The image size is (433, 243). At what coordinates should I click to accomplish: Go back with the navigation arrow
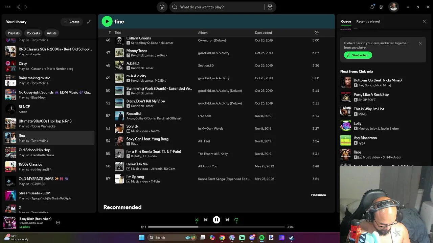click(x=19, y=7)
